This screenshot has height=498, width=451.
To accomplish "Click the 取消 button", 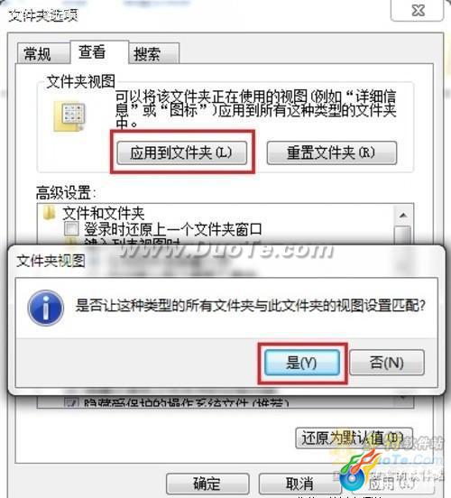I will (299, 484).
